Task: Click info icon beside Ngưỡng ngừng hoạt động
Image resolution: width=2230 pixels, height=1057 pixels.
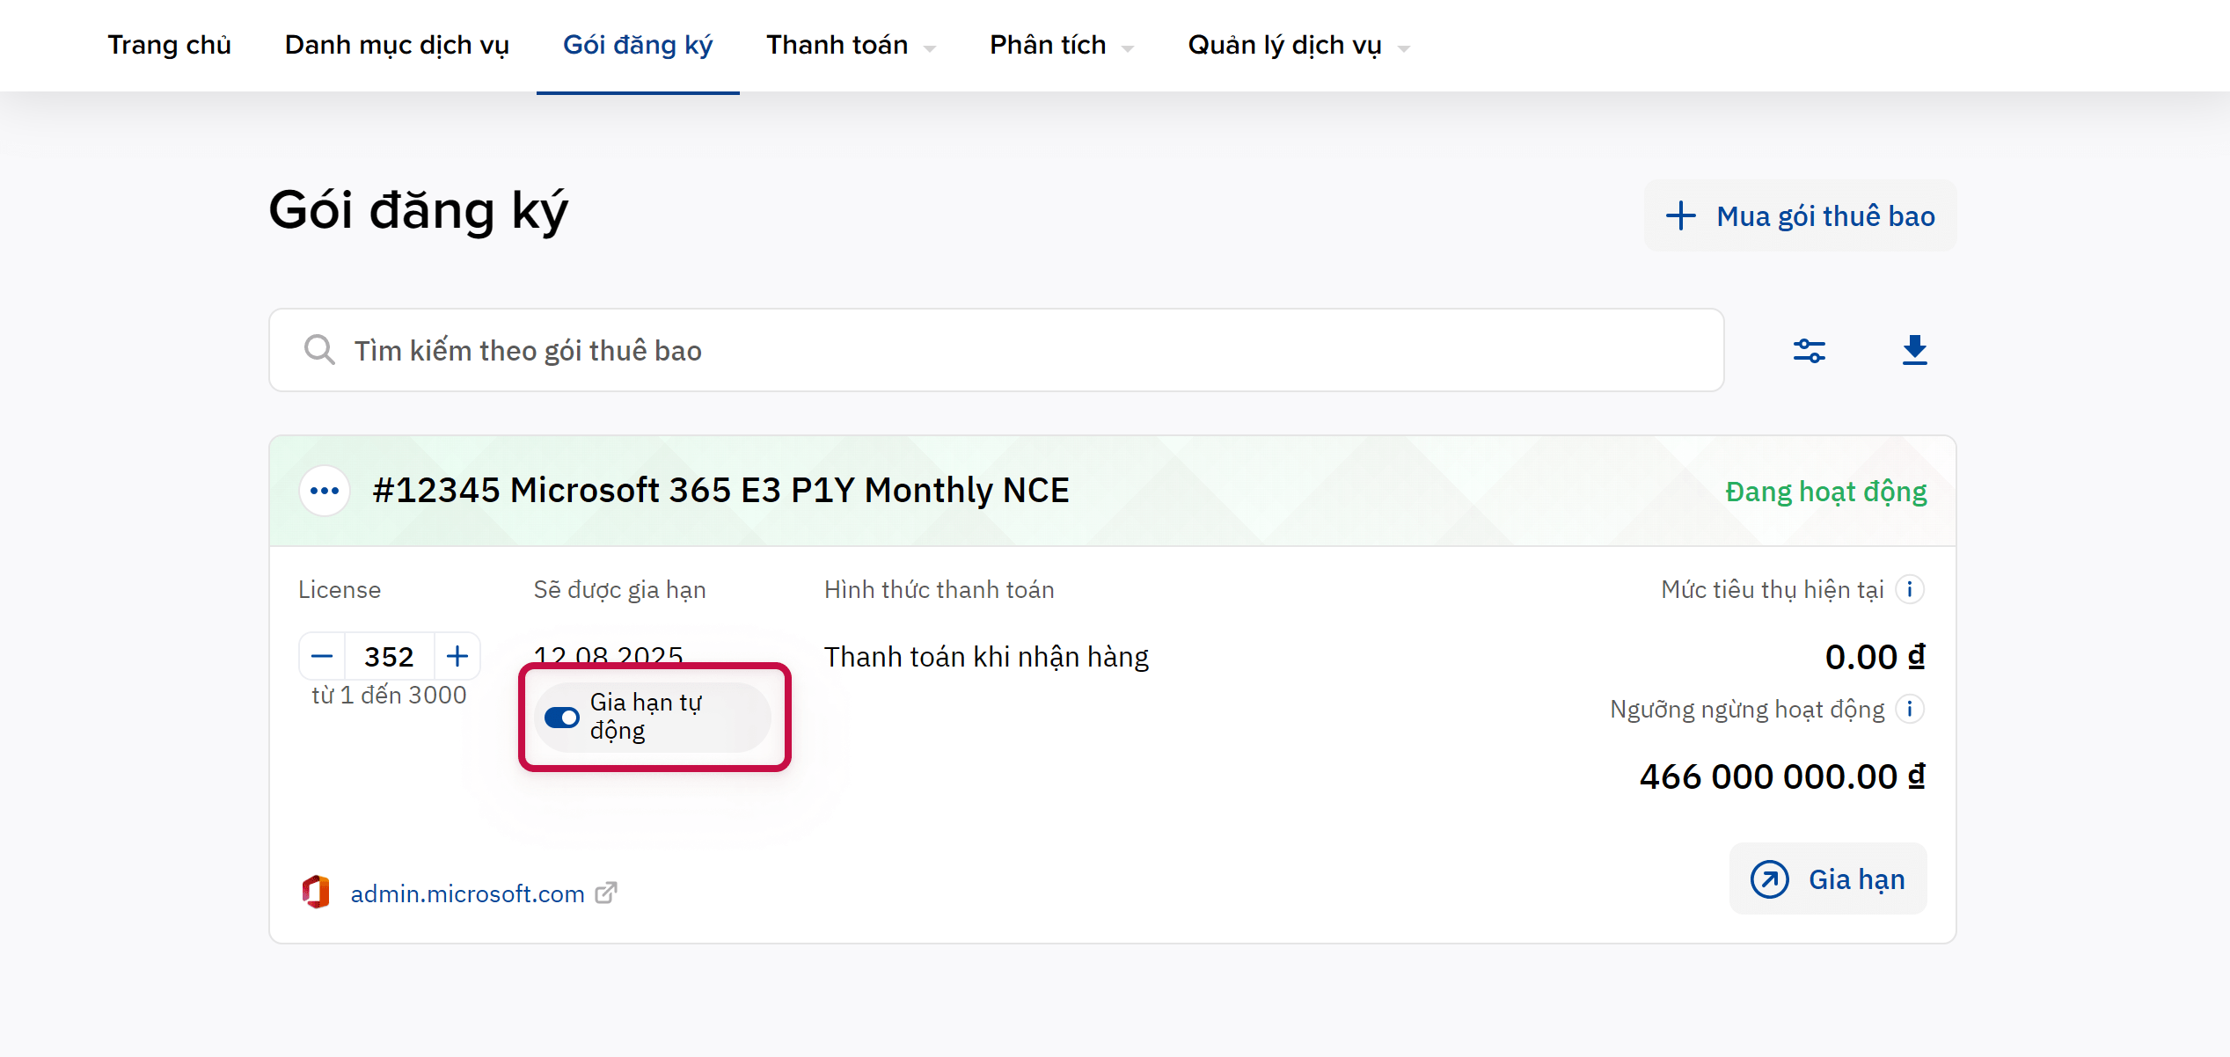Action: [1909, 709]
